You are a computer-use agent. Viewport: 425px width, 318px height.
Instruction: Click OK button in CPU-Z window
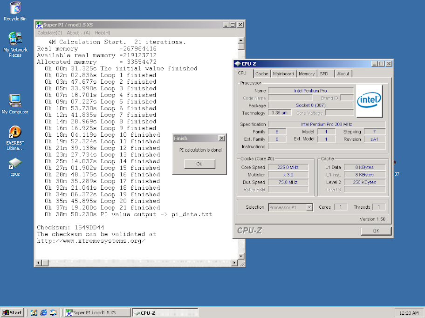[376, 231]
